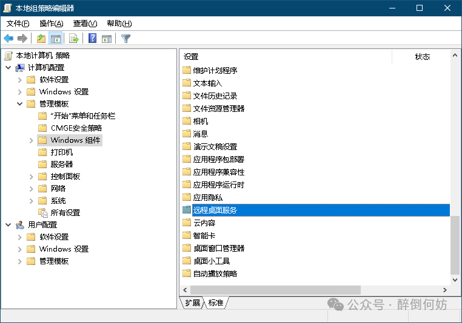Toggle the Show/Hide Action Pane icon
Image resolution: width=462 pixels, height=323 pixels.
click(x=107, y=39)
